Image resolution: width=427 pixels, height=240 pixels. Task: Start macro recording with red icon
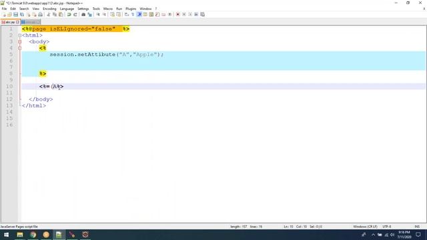[178, 15]
